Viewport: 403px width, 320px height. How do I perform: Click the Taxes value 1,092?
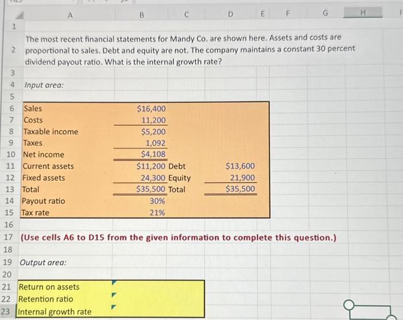pyautogui.click(x=155, y=143)
